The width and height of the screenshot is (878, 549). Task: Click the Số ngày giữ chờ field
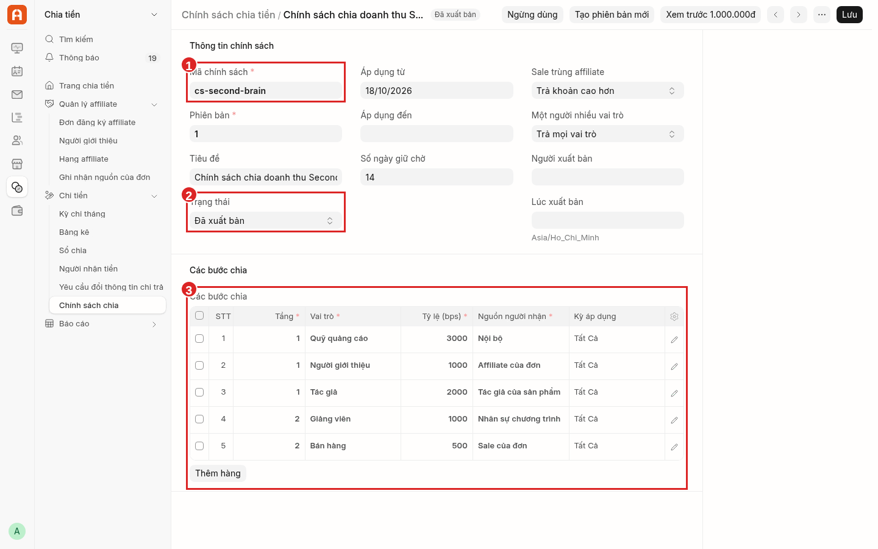click(x=437, y=178)
